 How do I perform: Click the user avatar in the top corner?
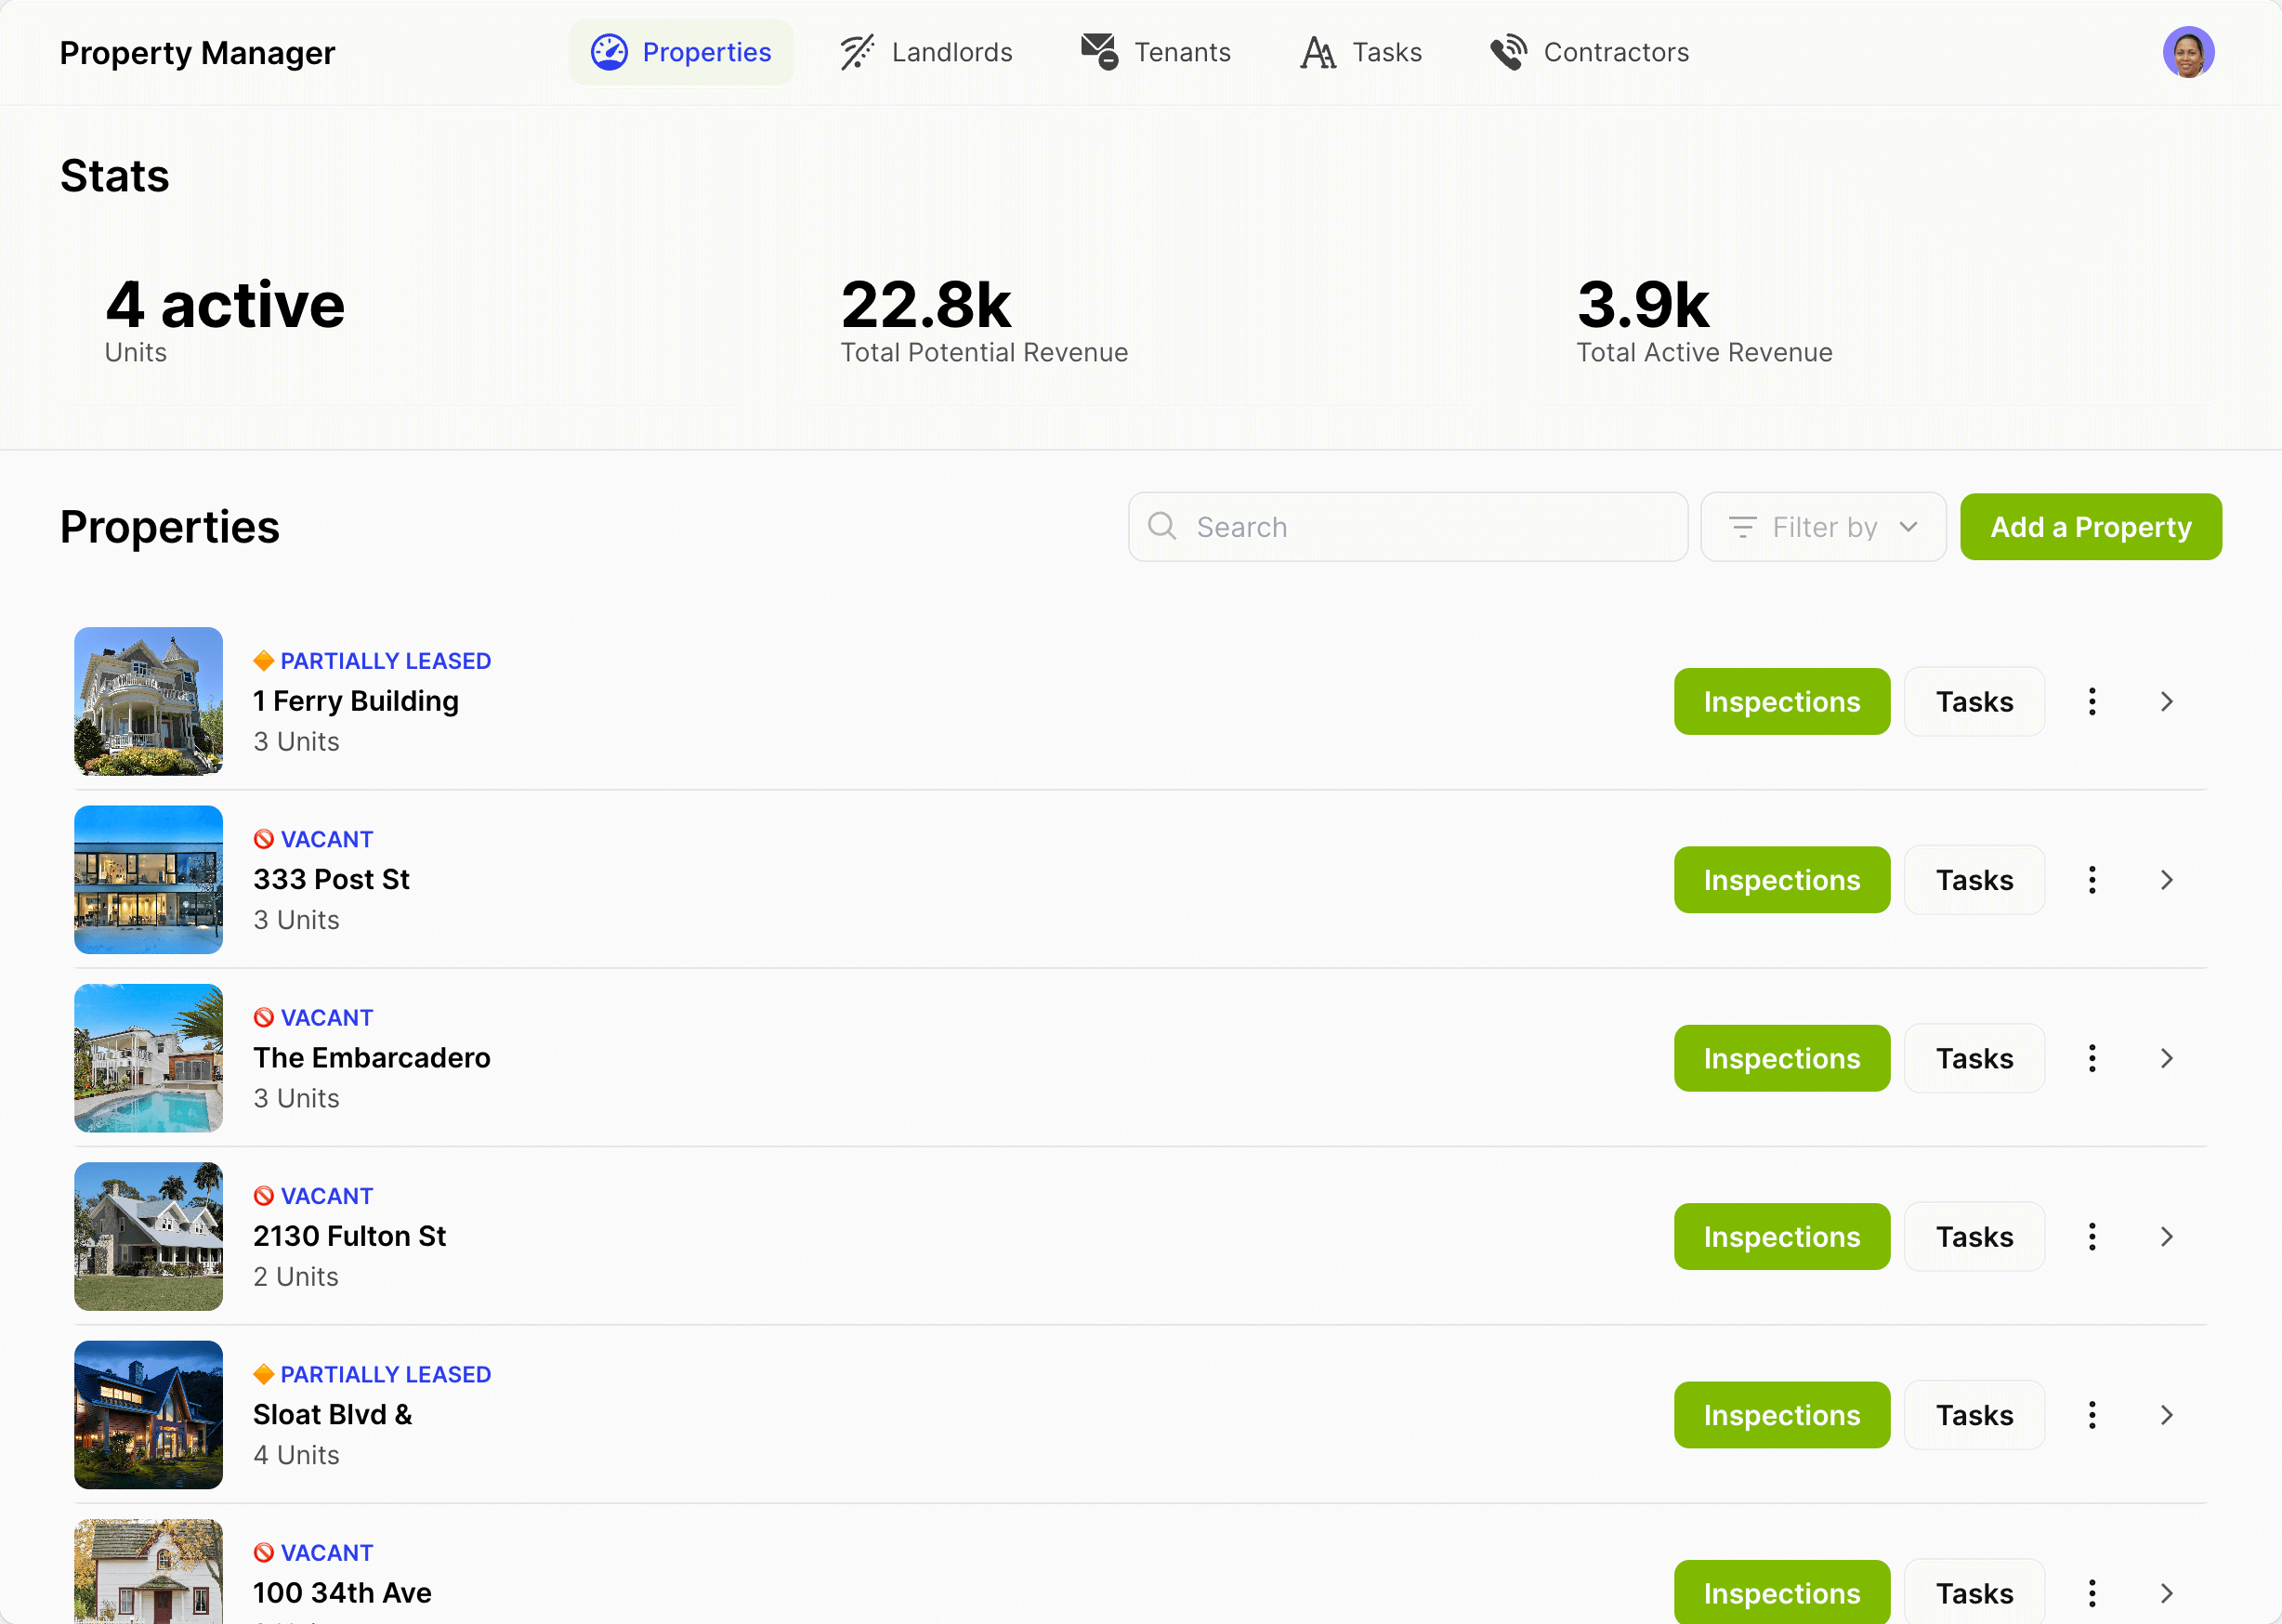2188,51
